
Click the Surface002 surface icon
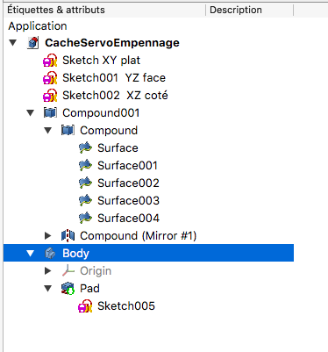pyautogui.click(x=85, y=183)
